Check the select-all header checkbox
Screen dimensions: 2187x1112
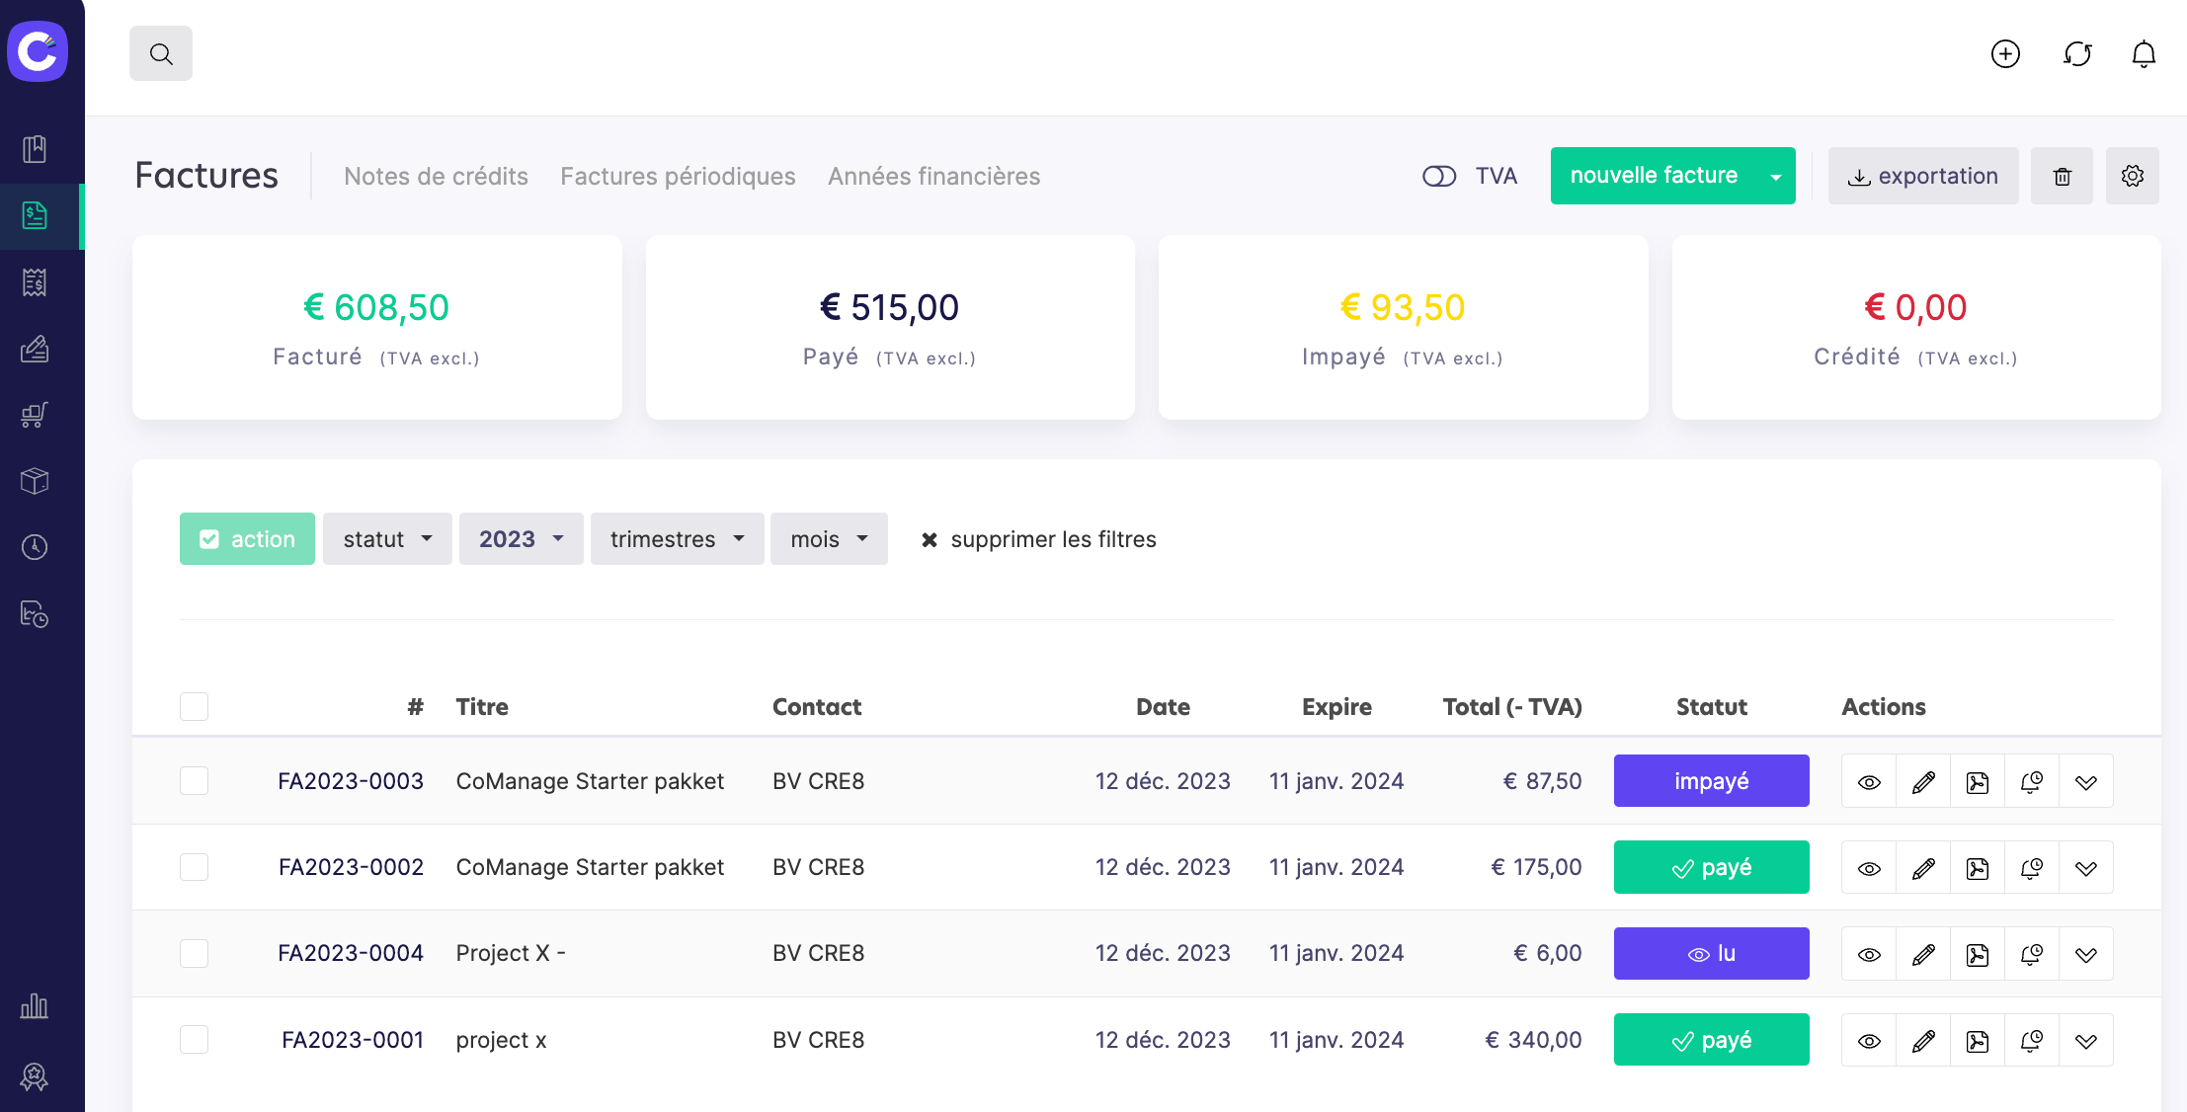pyautogui.click(x=195, y=707)
